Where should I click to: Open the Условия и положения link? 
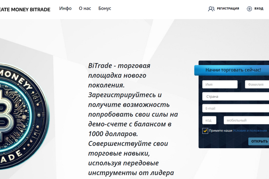click(250, 130)
